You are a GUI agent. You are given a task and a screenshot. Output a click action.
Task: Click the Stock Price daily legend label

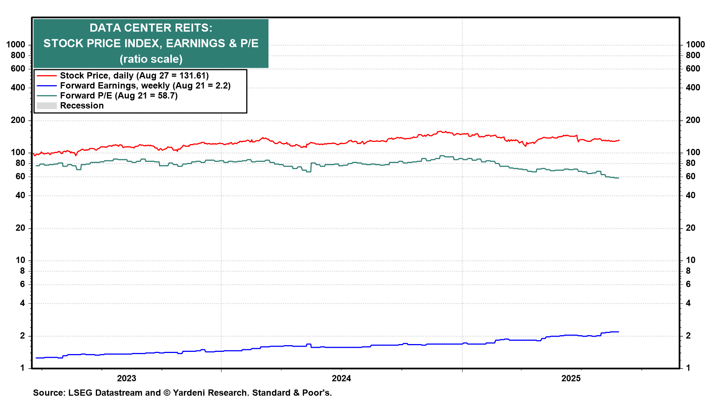click(x=134, y=76)
